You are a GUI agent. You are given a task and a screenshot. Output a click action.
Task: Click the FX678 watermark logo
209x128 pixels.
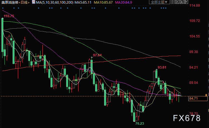click(187, 118)
